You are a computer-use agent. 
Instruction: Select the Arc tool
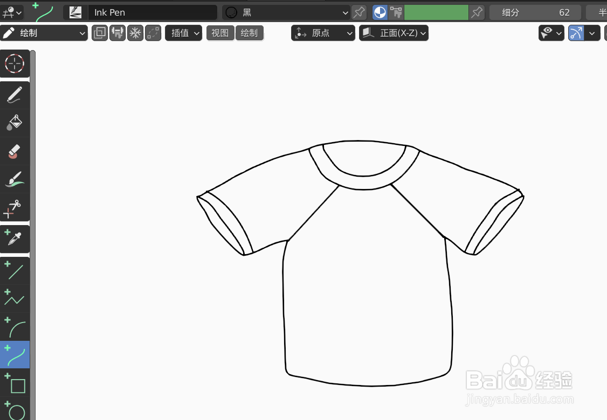tap(15, 326)
